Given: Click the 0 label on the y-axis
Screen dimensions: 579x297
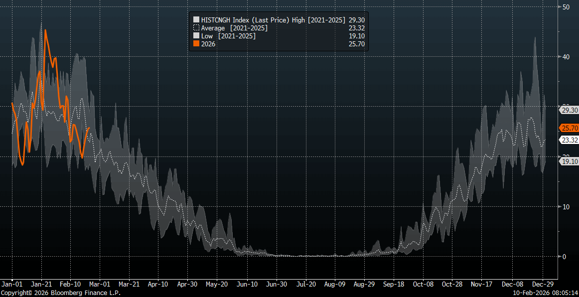Looking at the screenshot, I should pos(564,257).
